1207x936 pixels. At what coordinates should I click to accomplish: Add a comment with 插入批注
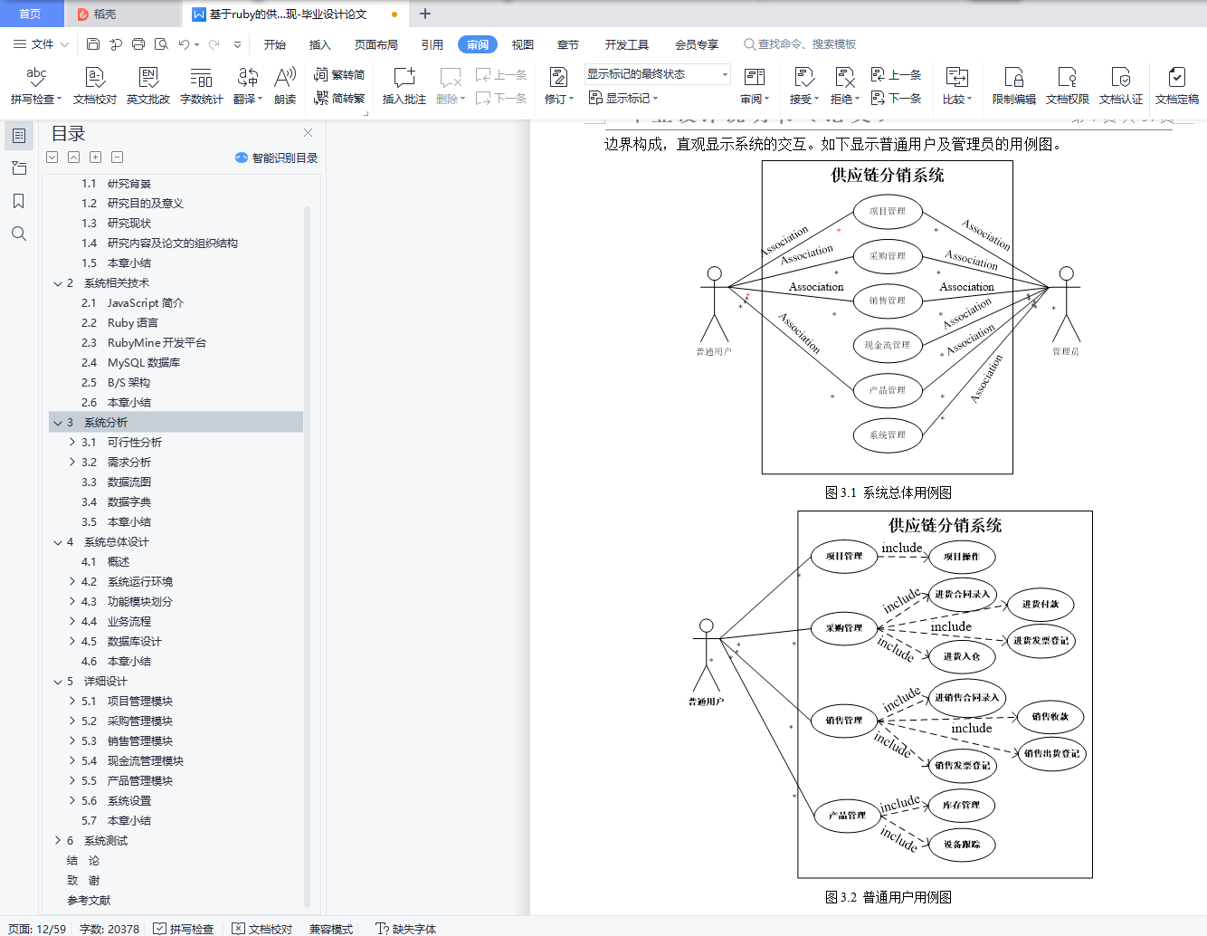coord(404,86)
